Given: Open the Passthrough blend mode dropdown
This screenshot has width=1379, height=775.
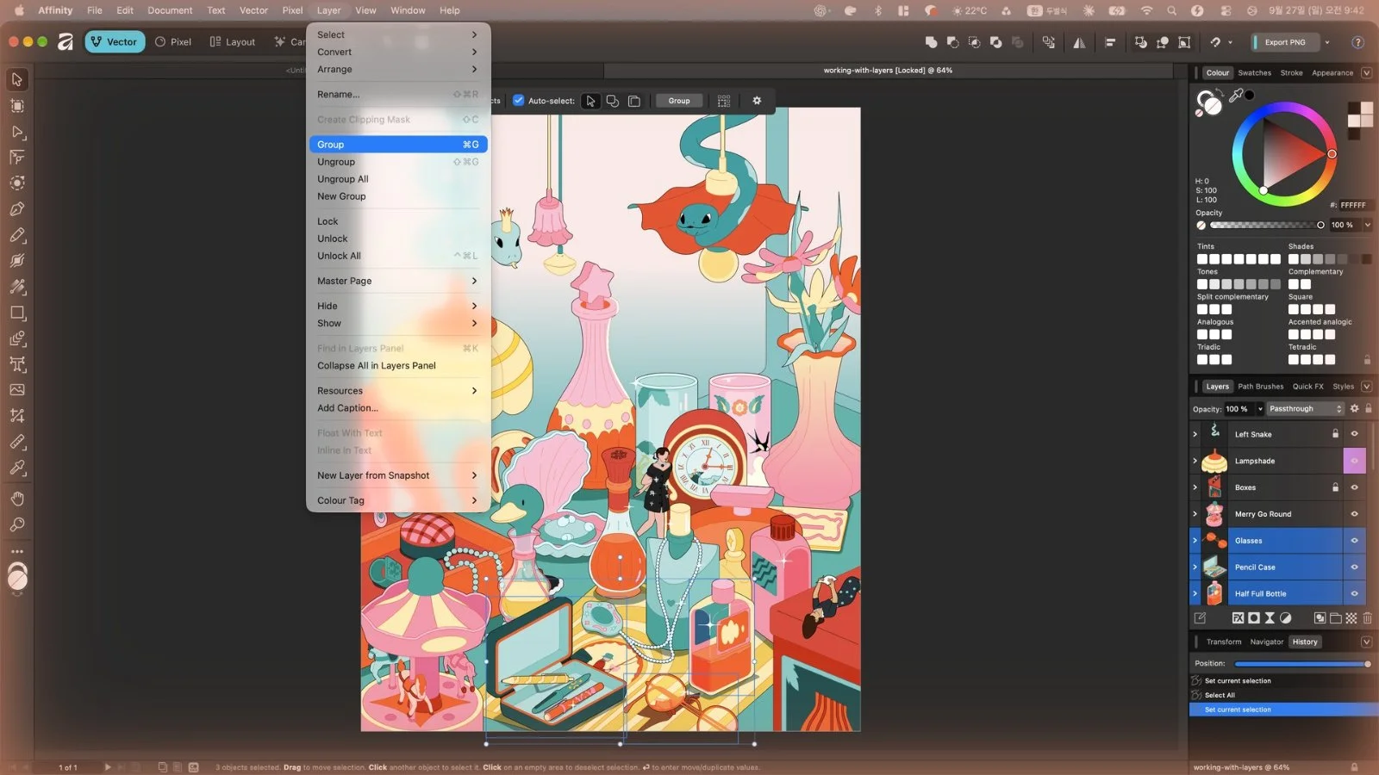Looking at the screenshot, I should [1305, 409].
